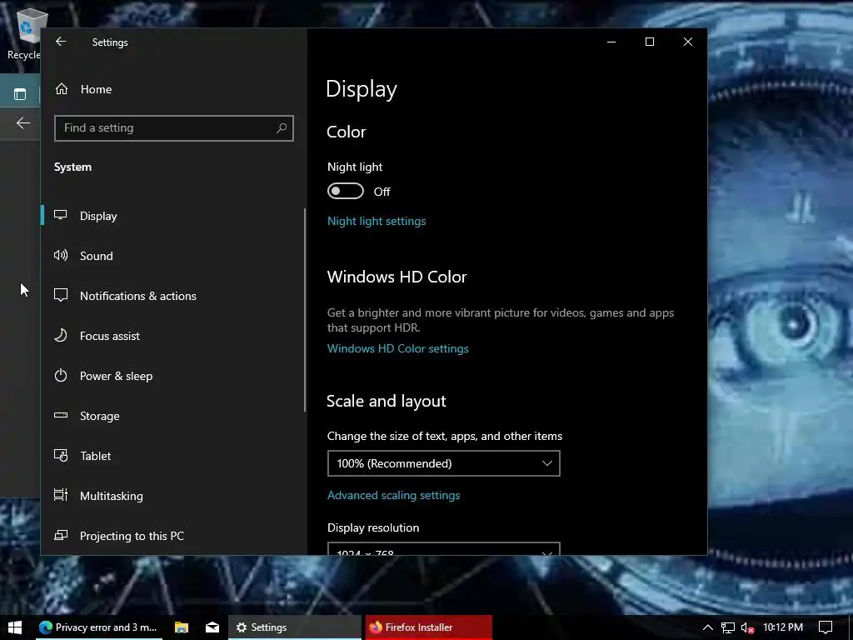Viewport: 853px width, 640px height.
Task: Select the Tablet icon in sidebar
Action: [x=60, y=455]
